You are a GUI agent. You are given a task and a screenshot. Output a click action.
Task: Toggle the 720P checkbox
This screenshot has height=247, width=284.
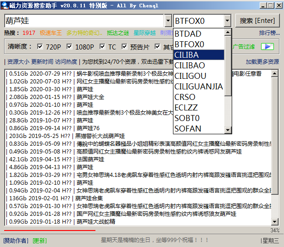pyautogui.click(x=40, y=47)
